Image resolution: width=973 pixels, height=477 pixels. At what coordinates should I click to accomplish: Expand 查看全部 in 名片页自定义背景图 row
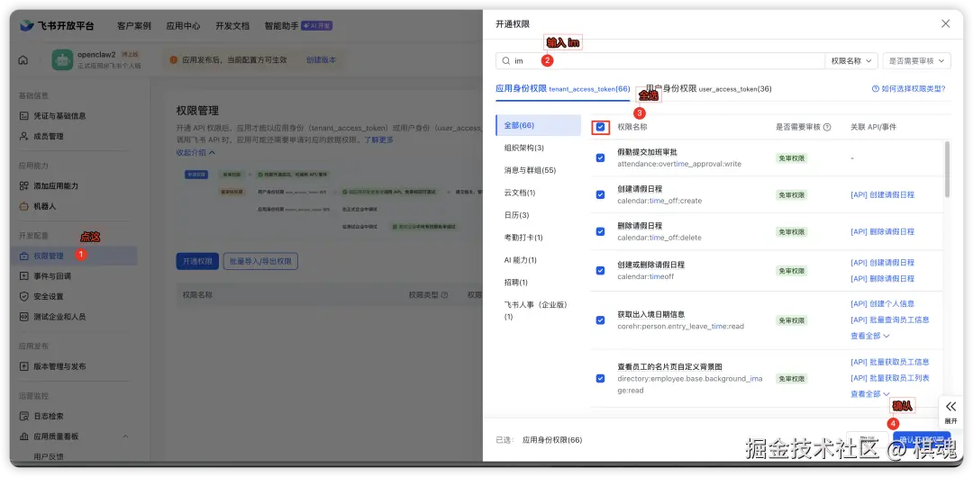click(870, 394)
